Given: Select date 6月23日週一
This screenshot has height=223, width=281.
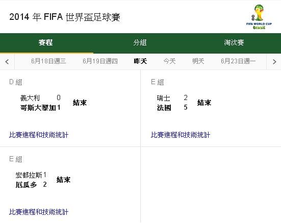Looking at the screenshot, I should [x=238, y=61].
